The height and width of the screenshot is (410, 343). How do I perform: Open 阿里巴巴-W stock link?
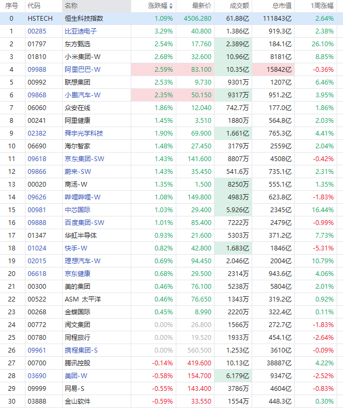pos(82,70)
